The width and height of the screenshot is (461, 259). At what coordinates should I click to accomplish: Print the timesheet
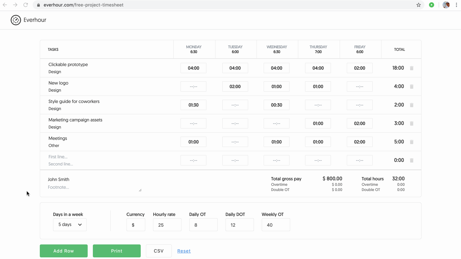116,251
